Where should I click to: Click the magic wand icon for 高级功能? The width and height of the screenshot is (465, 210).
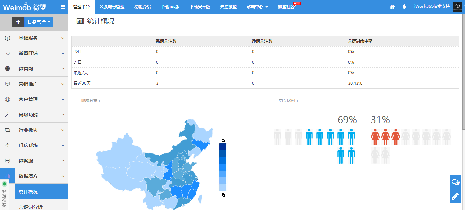coord(7,115)
